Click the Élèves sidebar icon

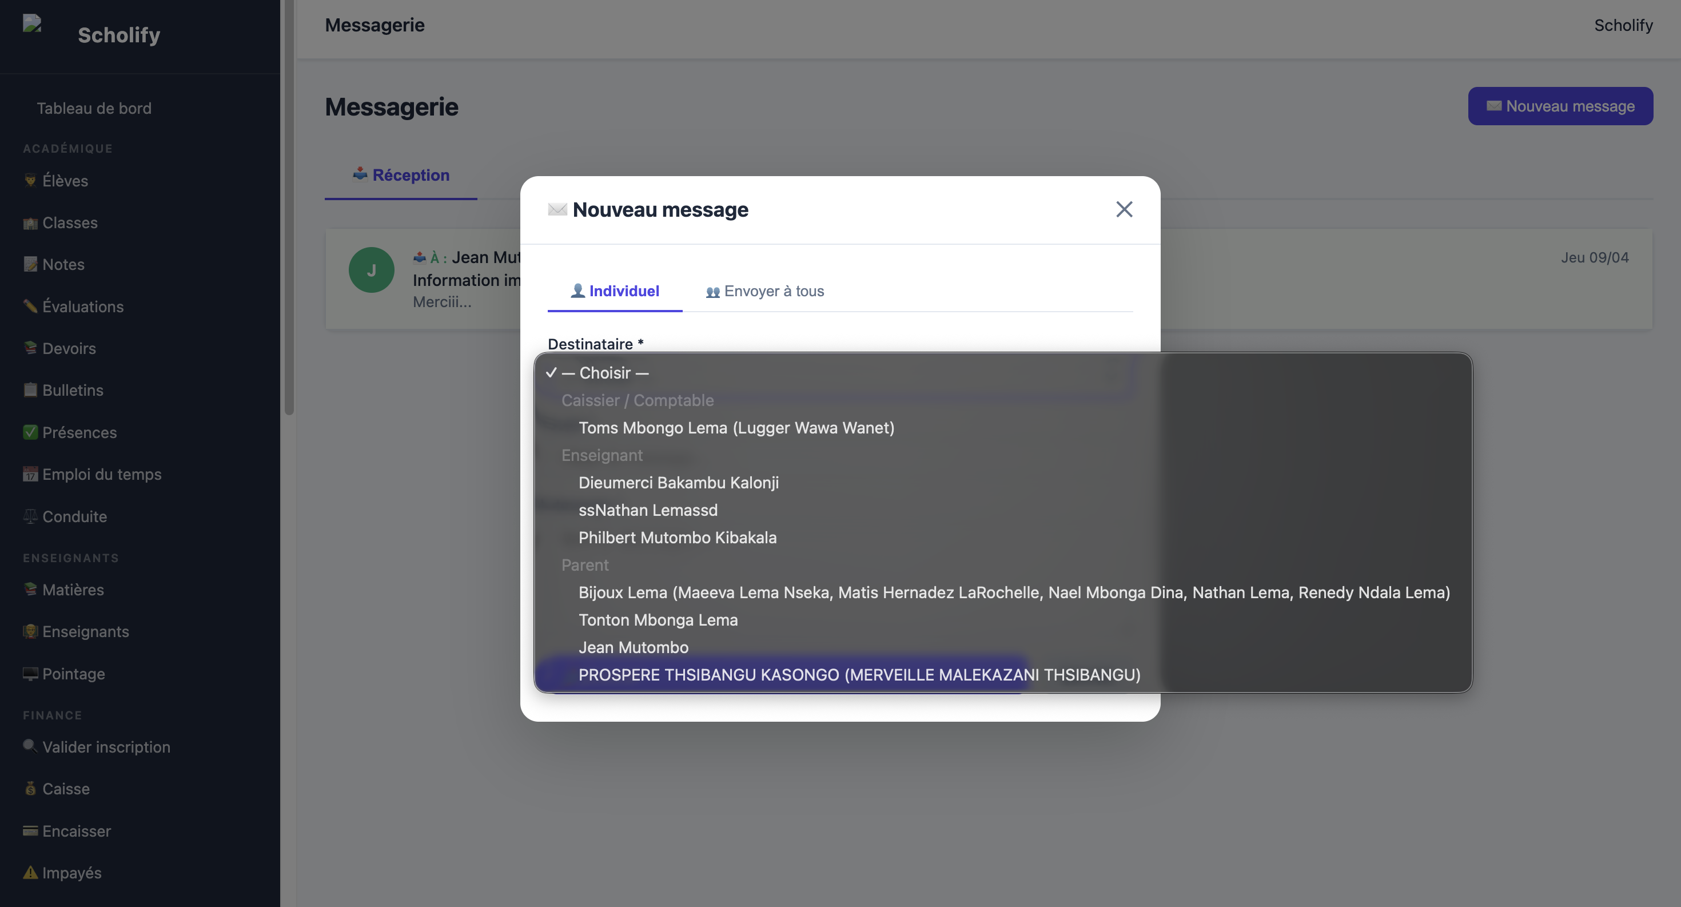[30, 181]
